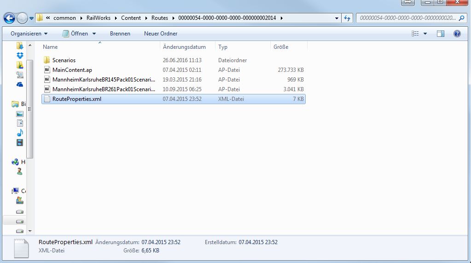Click the Scenarios folder icon
The width and height of the screenshot is (471, 263).
(x=47, y=60)
